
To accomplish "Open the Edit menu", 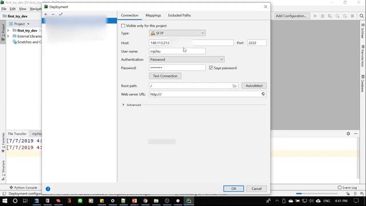I will [x=13, y=9].
